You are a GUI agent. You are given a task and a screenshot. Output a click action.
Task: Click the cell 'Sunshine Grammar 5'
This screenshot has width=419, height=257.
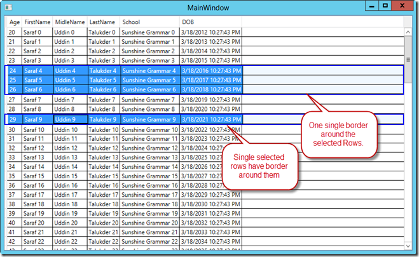click(150, 80)
